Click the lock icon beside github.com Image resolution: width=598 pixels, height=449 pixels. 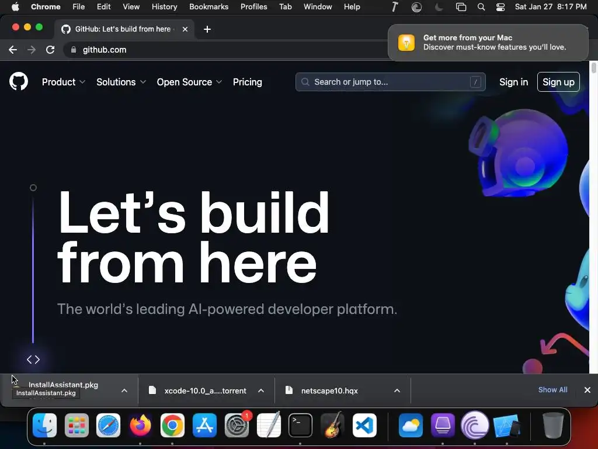click(74, 50)
